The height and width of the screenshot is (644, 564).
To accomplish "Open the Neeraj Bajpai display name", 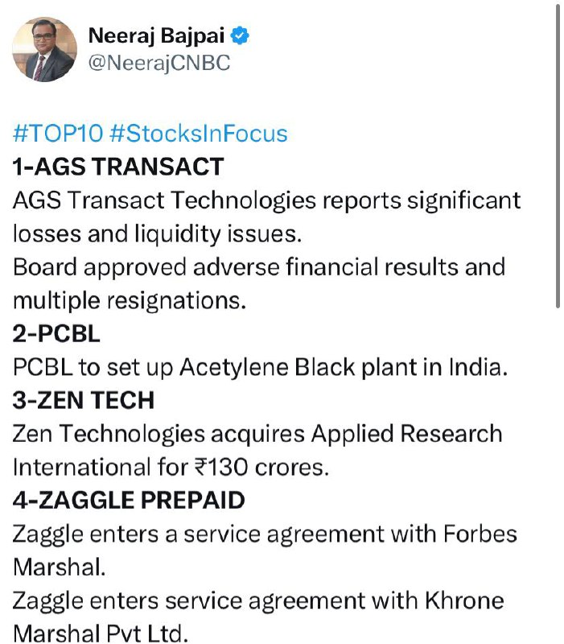I will (156, 35).
